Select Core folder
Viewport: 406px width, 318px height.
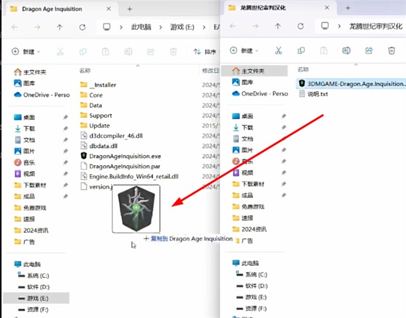(x=91, y=95)
